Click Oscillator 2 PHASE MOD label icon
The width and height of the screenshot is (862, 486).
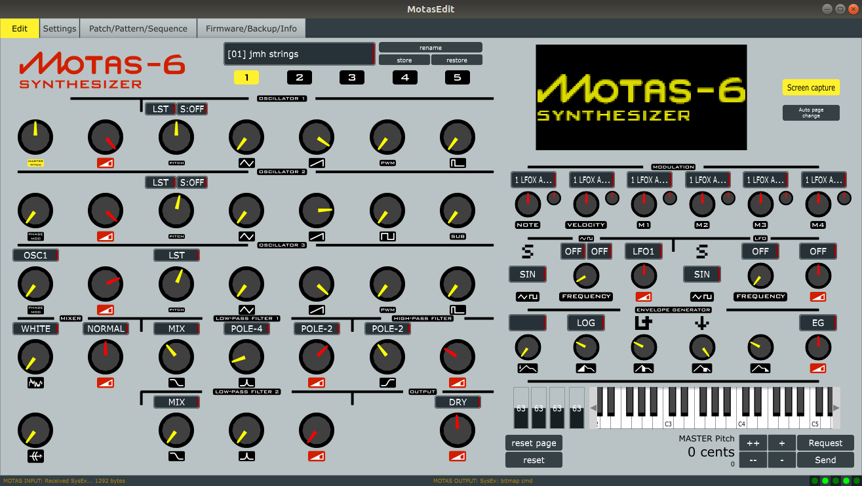point(35,235)
